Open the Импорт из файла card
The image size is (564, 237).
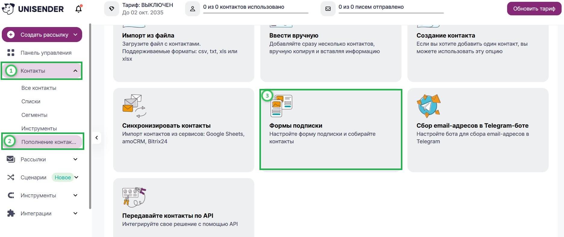(183, 51)
